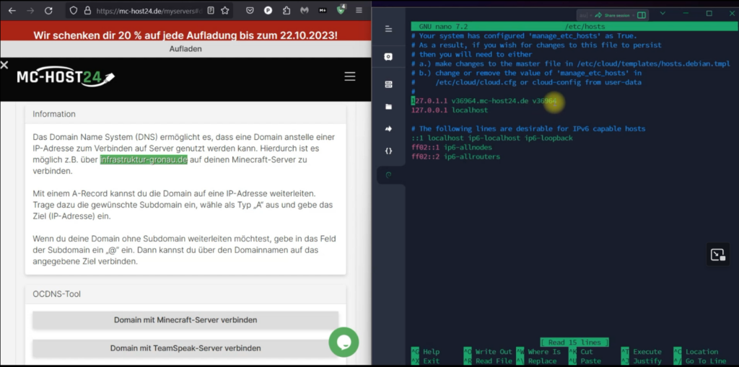Open the port forwarding arrow icon

click(388, 129)
